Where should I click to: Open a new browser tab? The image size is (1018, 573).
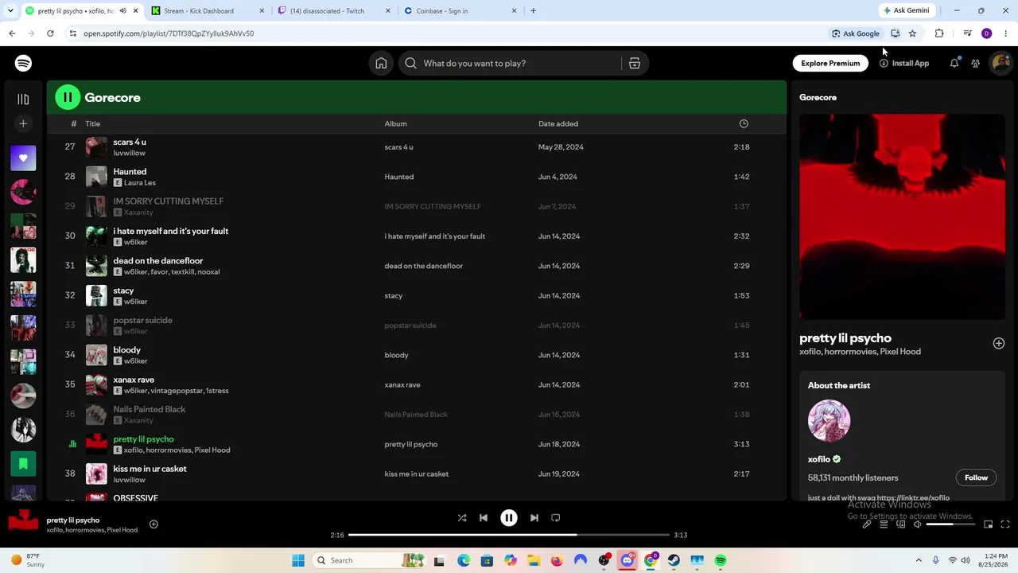click(x=533, y=11)
